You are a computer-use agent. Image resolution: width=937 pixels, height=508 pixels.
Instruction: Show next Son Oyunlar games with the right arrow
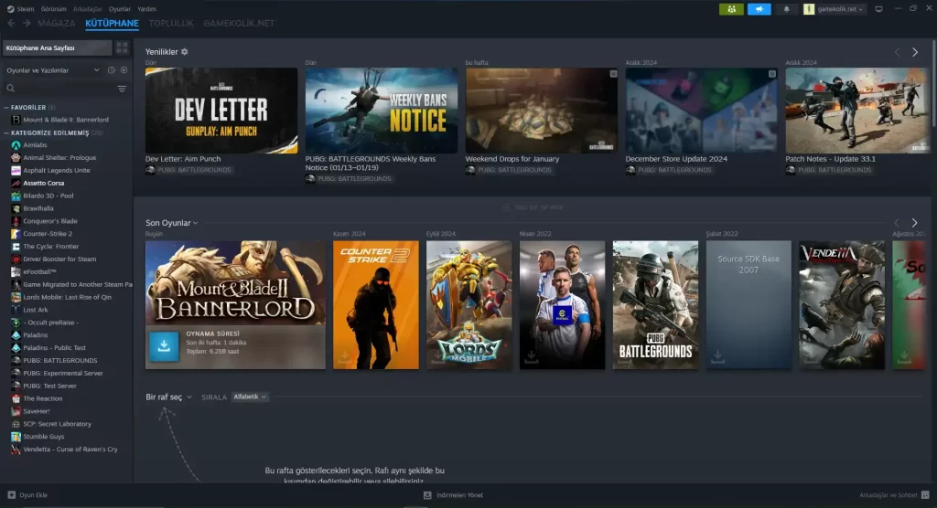tap(914, 223)
